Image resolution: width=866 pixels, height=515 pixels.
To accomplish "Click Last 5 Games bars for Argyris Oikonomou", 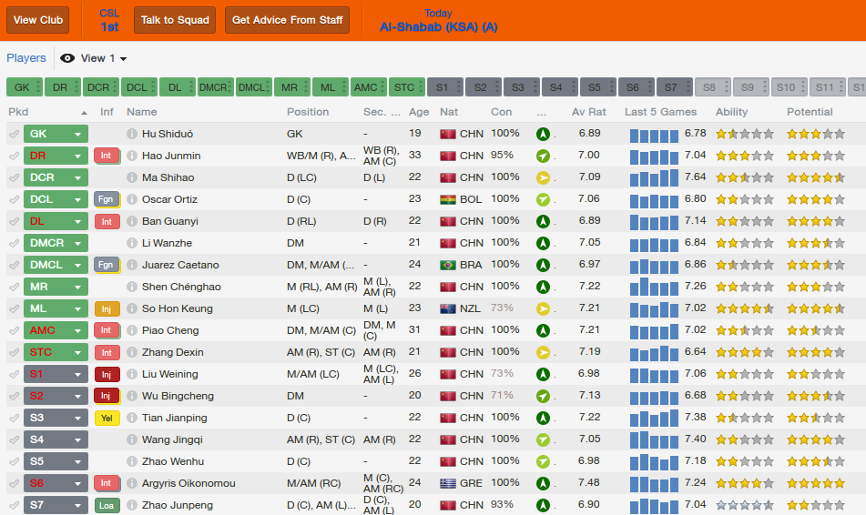I will point(654,483).
